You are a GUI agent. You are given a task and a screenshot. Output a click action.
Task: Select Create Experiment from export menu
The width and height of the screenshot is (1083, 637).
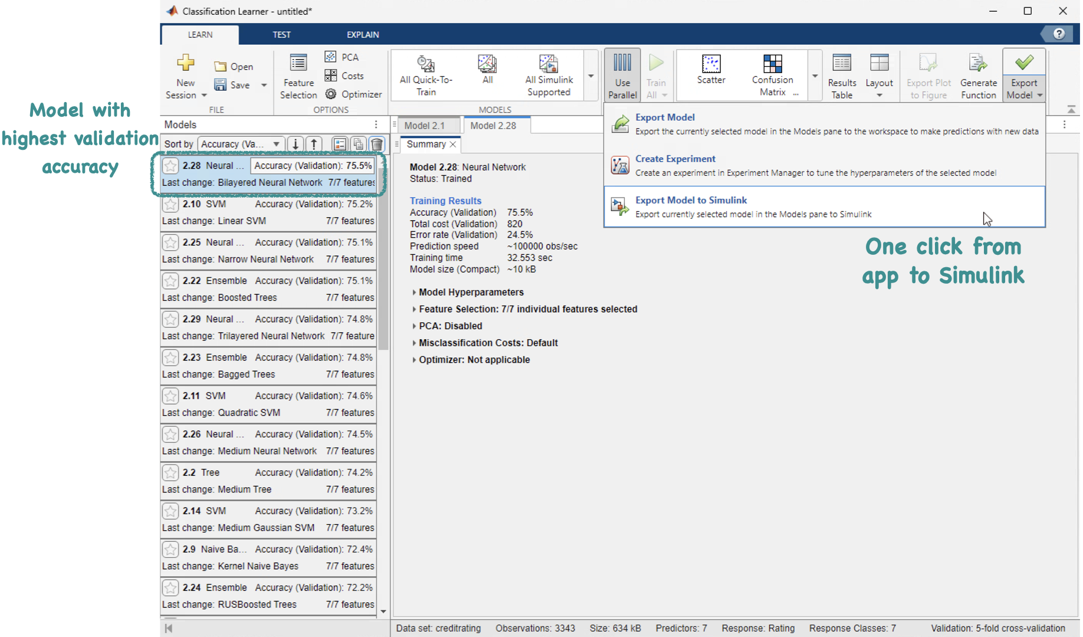675,159
